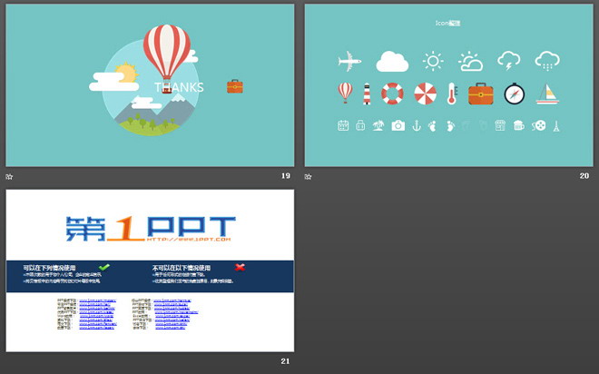The image size is (599, 374).
Task: Click the green checkmark on slide 21
Action: [x=104, y=267]
